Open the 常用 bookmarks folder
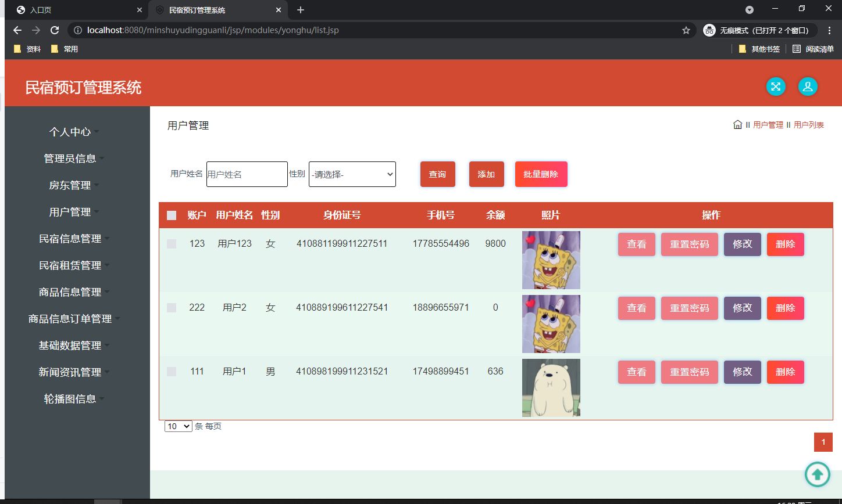Viewport: 842px width, 504px height. coord(65,49)
